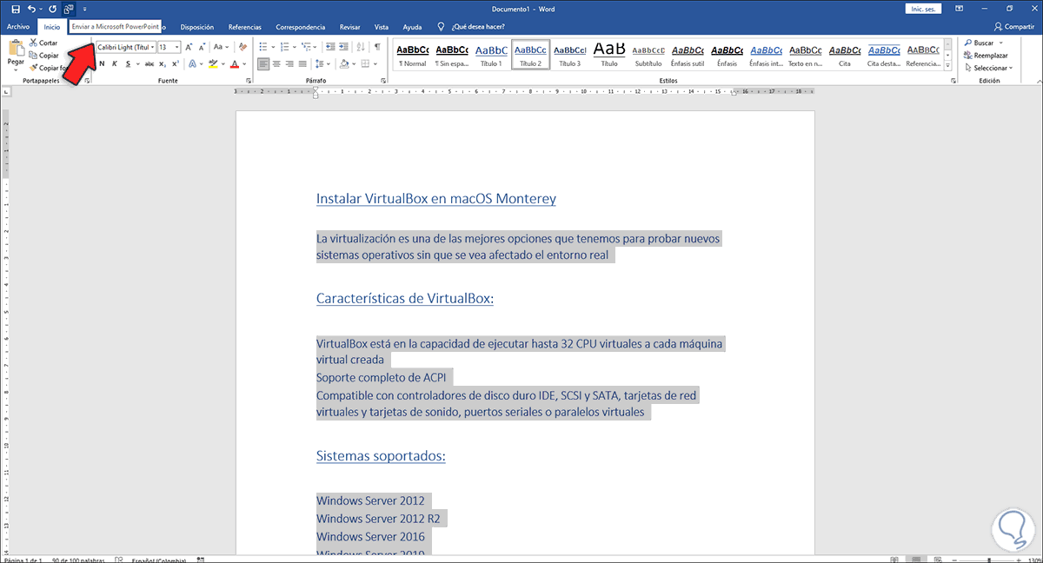Open highlight color dropdown arrow
The height and width of the screenshot is (563, 1043).
223,63
